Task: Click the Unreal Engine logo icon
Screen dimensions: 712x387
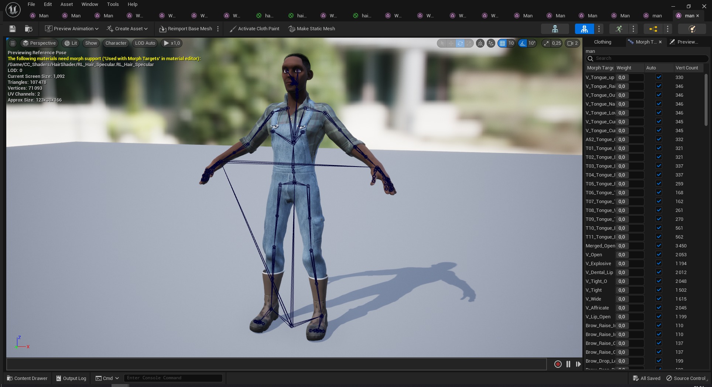Action: (13, 10)
